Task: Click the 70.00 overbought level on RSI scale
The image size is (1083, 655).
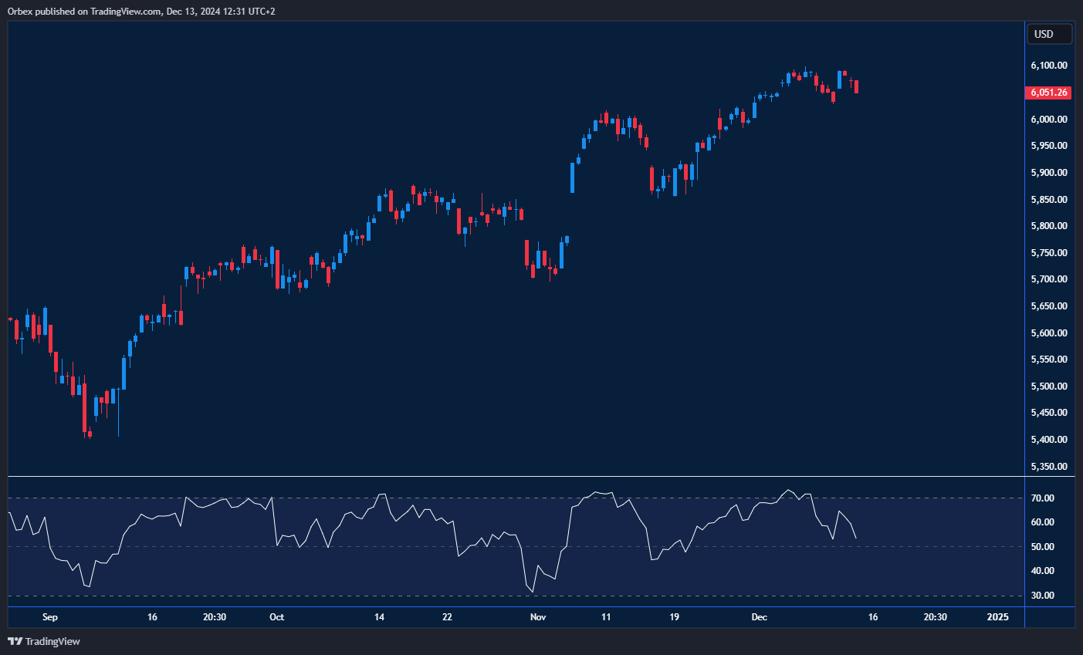Action: click(x=1043, y=498)
